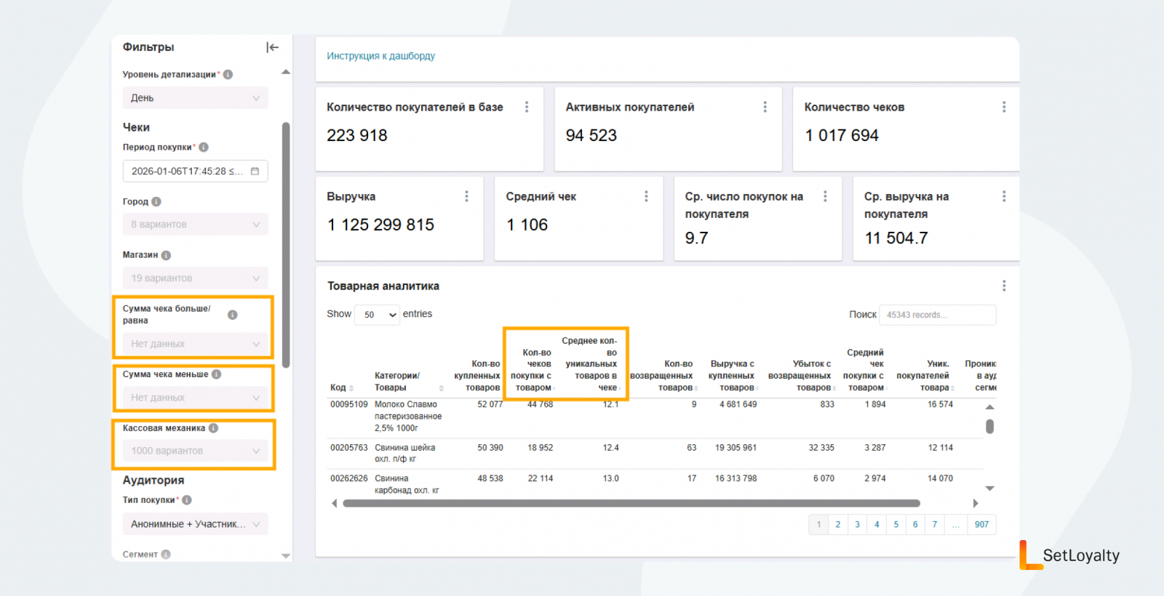Image resolution: width=1164 pixels, height=596 pixels.
Task: Open three-dot menu on Количество чеков card
Action: coord(1004,107)
